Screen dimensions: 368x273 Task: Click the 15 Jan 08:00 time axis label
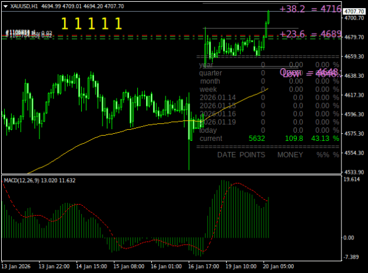[x=128, y=267]
